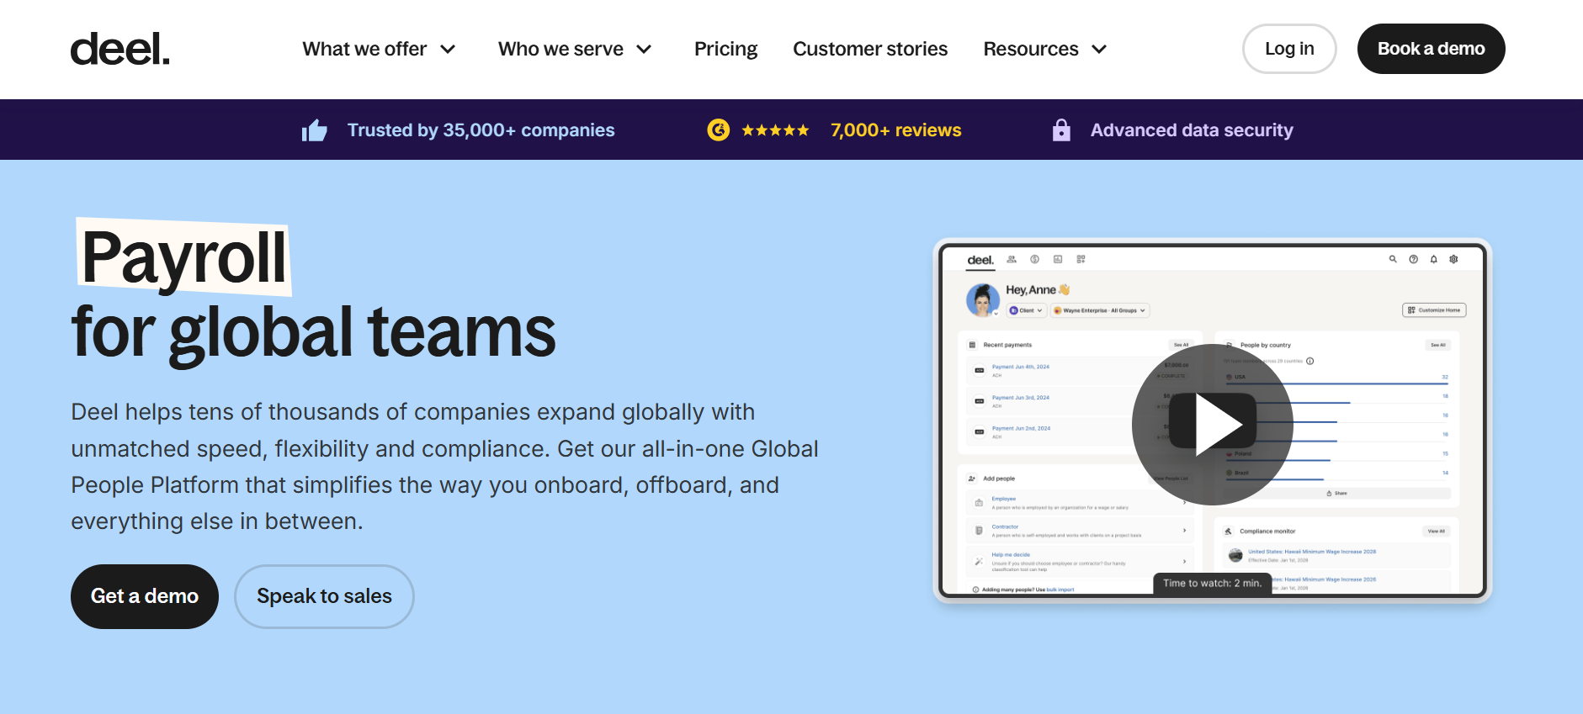Expand the Who we serve menu
Viewport: 1583px width, 714px height.
(575, 49)
